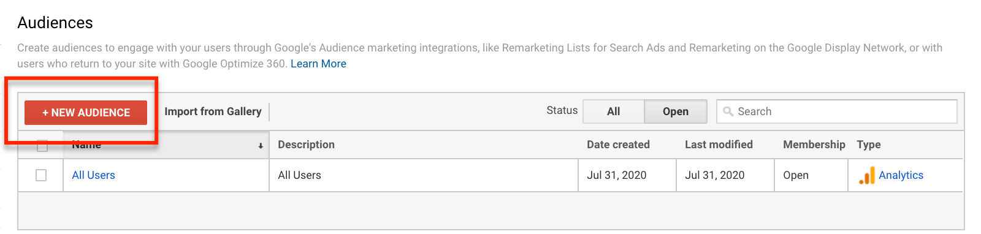This screenshot has height=234, width=981.
Task: Click the orange Analytics bar-chart icon
Action: [x=867, y=176]
